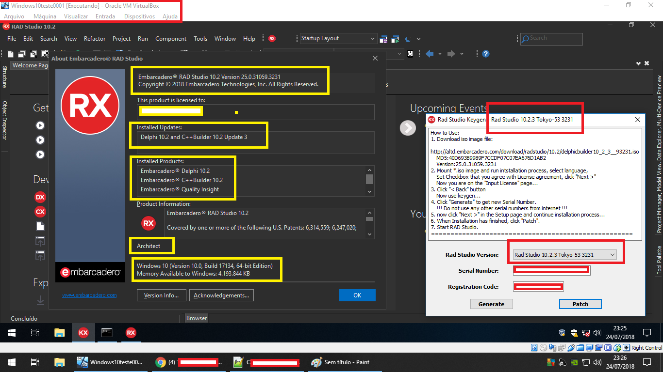Open File Explorer in guest VM taskbar
The height and width of the screenshot is (372, 663).
(59, 333)
